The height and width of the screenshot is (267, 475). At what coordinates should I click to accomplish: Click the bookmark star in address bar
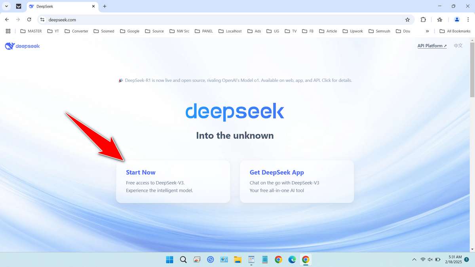pos(407,19)
